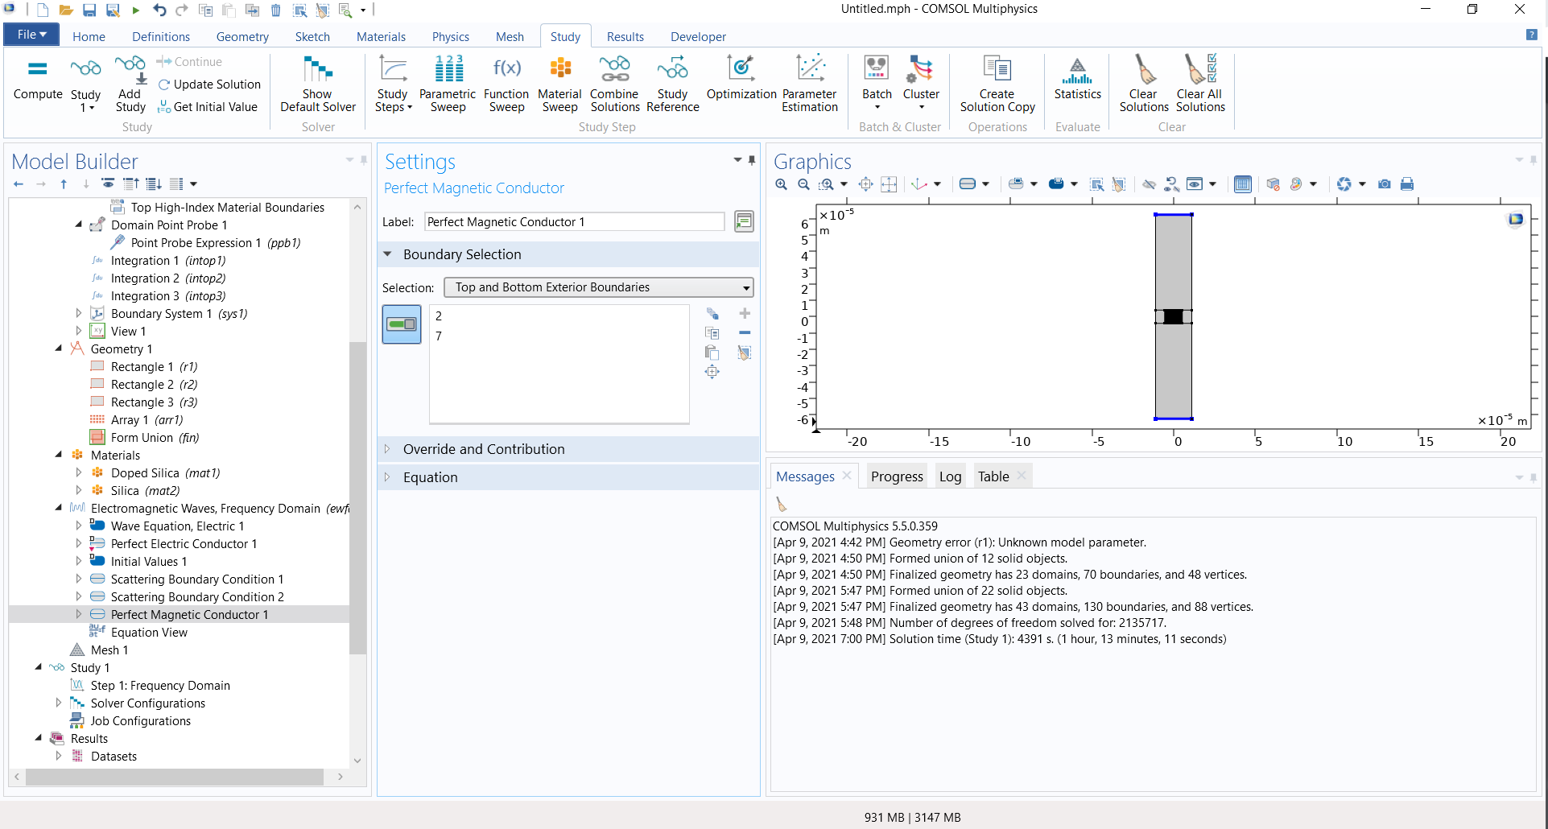Expand the Override and Contribution section
This screenshot has height=829, width=1548.
483,449
